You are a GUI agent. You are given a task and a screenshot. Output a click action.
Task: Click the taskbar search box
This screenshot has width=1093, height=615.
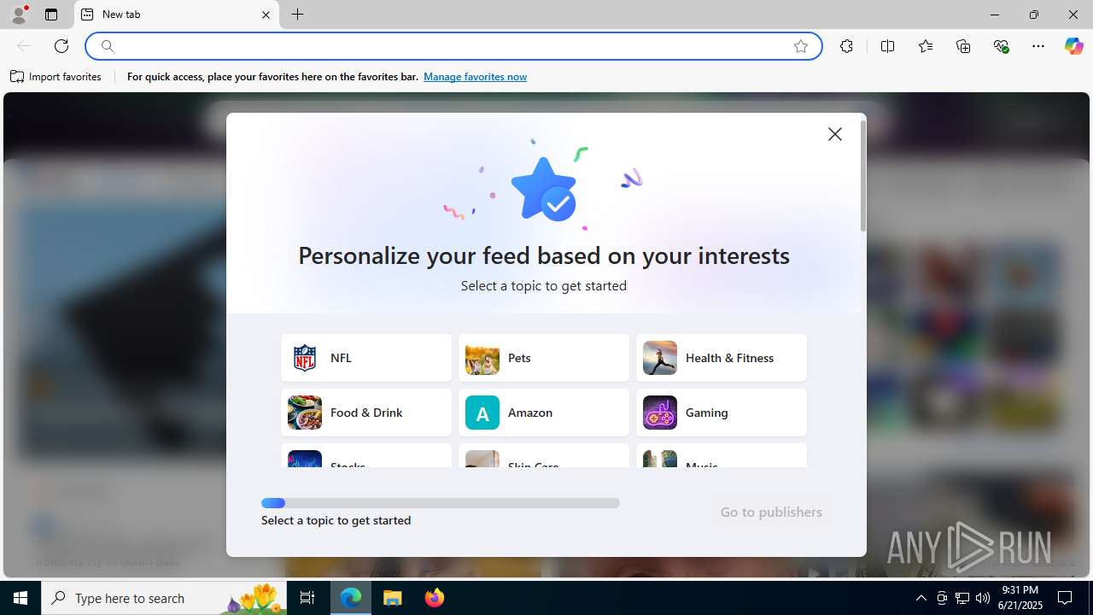coord(165,598)
